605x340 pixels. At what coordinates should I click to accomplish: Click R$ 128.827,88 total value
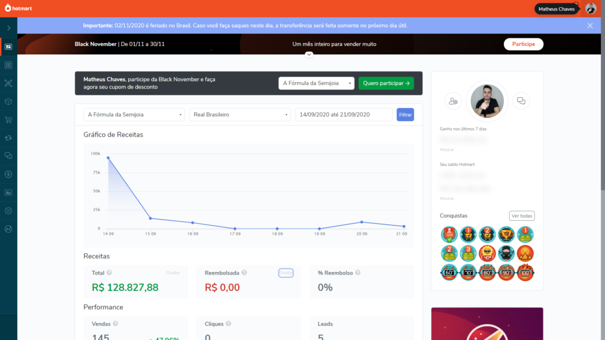[x=125, y=287]
